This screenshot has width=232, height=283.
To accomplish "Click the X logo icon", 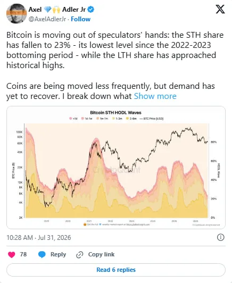I will (x=220, y=9).
